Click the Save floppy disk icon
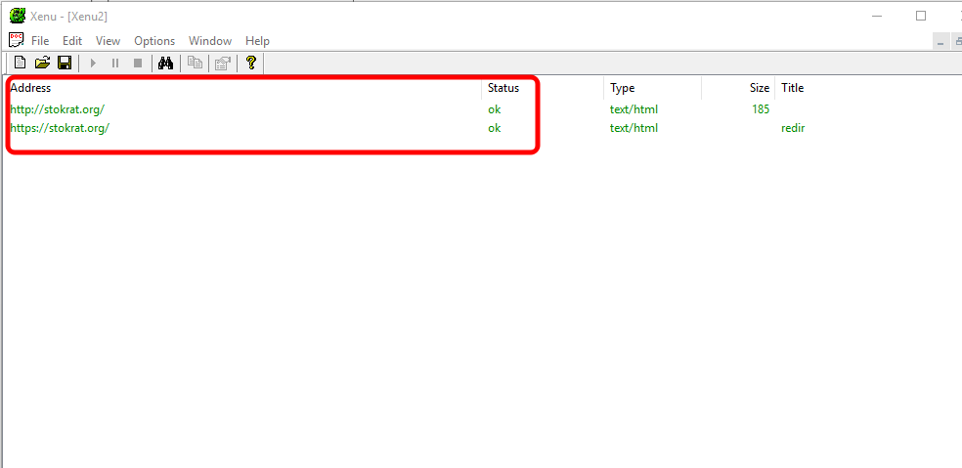The image size is (962, 468). pos(65,64)
